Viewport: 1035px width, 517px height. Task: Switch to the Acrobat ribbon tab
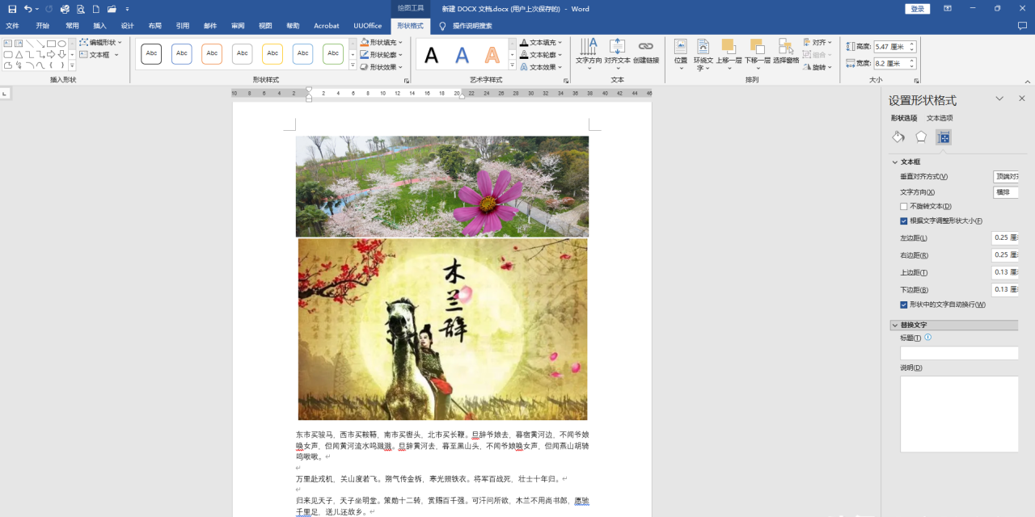pos(327,26)
